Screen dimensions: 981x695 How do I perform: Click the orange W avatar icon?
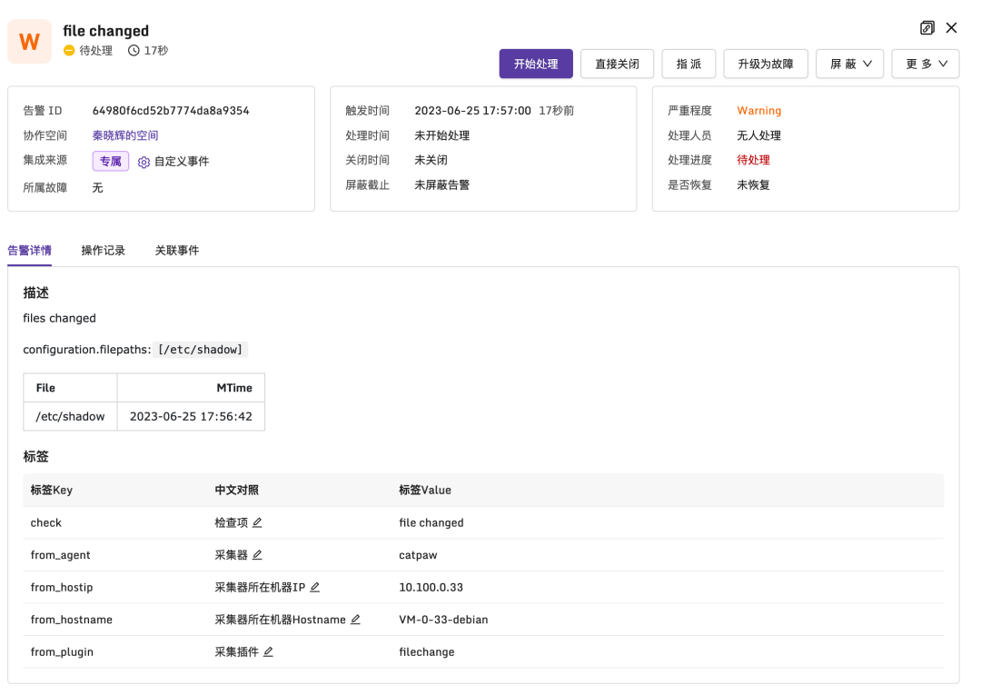tap(29, 41)
